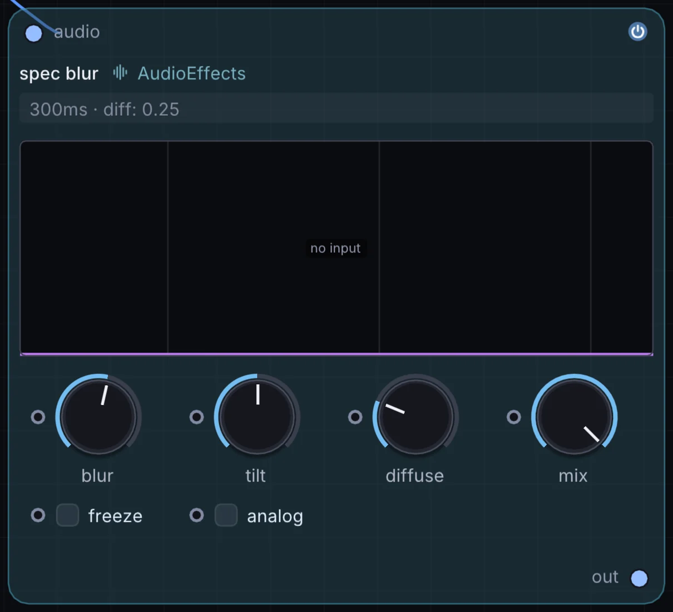Click the '300ms · diff: 0.25' status field

336,108
